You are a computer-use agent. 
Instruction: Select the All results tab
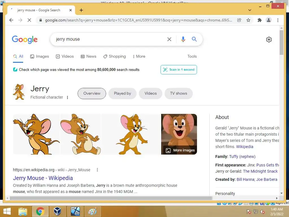(x=18, y=57)
